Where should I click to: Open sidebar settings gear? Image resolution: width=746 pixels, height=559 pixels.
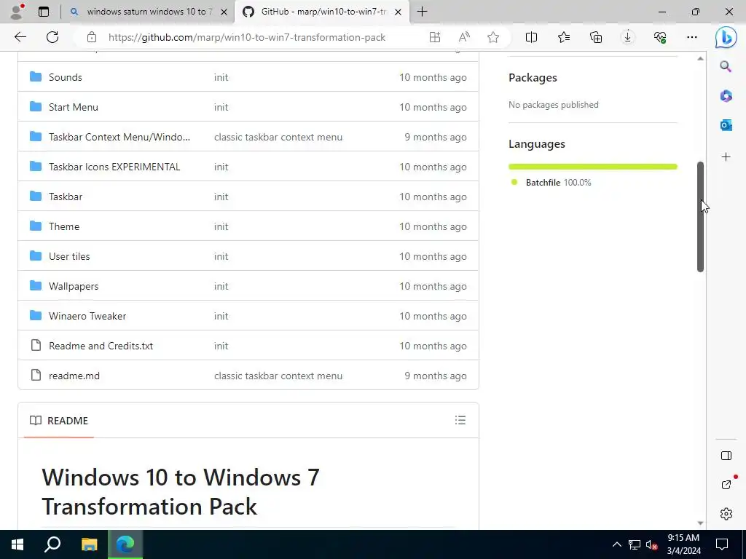(x=726, y=514)
